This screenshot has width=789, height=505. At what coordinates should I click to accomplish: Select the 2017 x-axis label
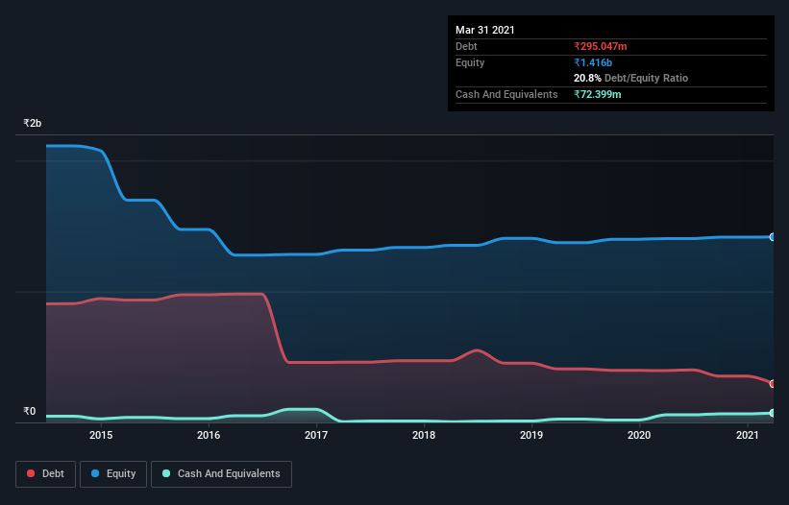click(x=316, y=435)
